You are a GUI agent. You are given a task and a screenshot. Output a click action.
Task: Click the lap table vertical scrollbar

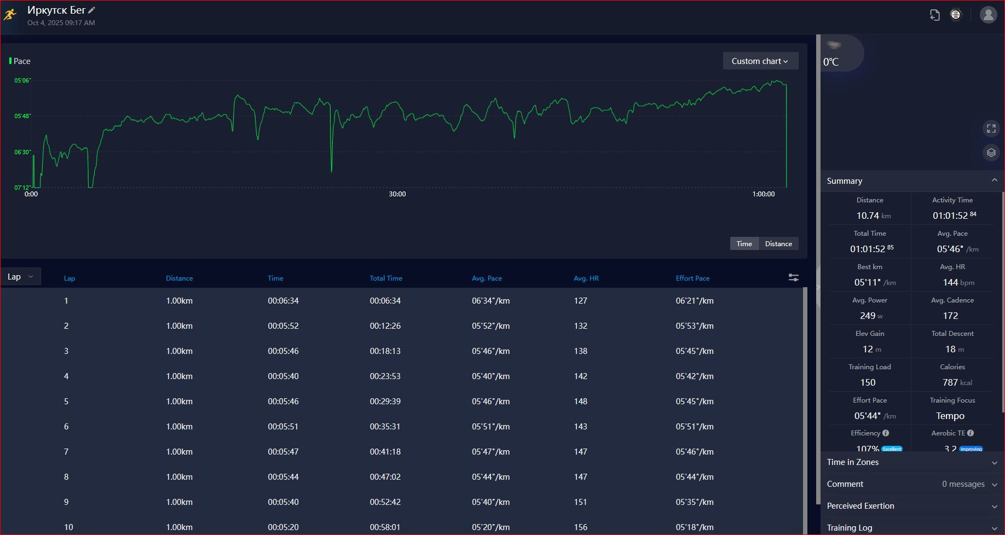click(x=805, y=410)
